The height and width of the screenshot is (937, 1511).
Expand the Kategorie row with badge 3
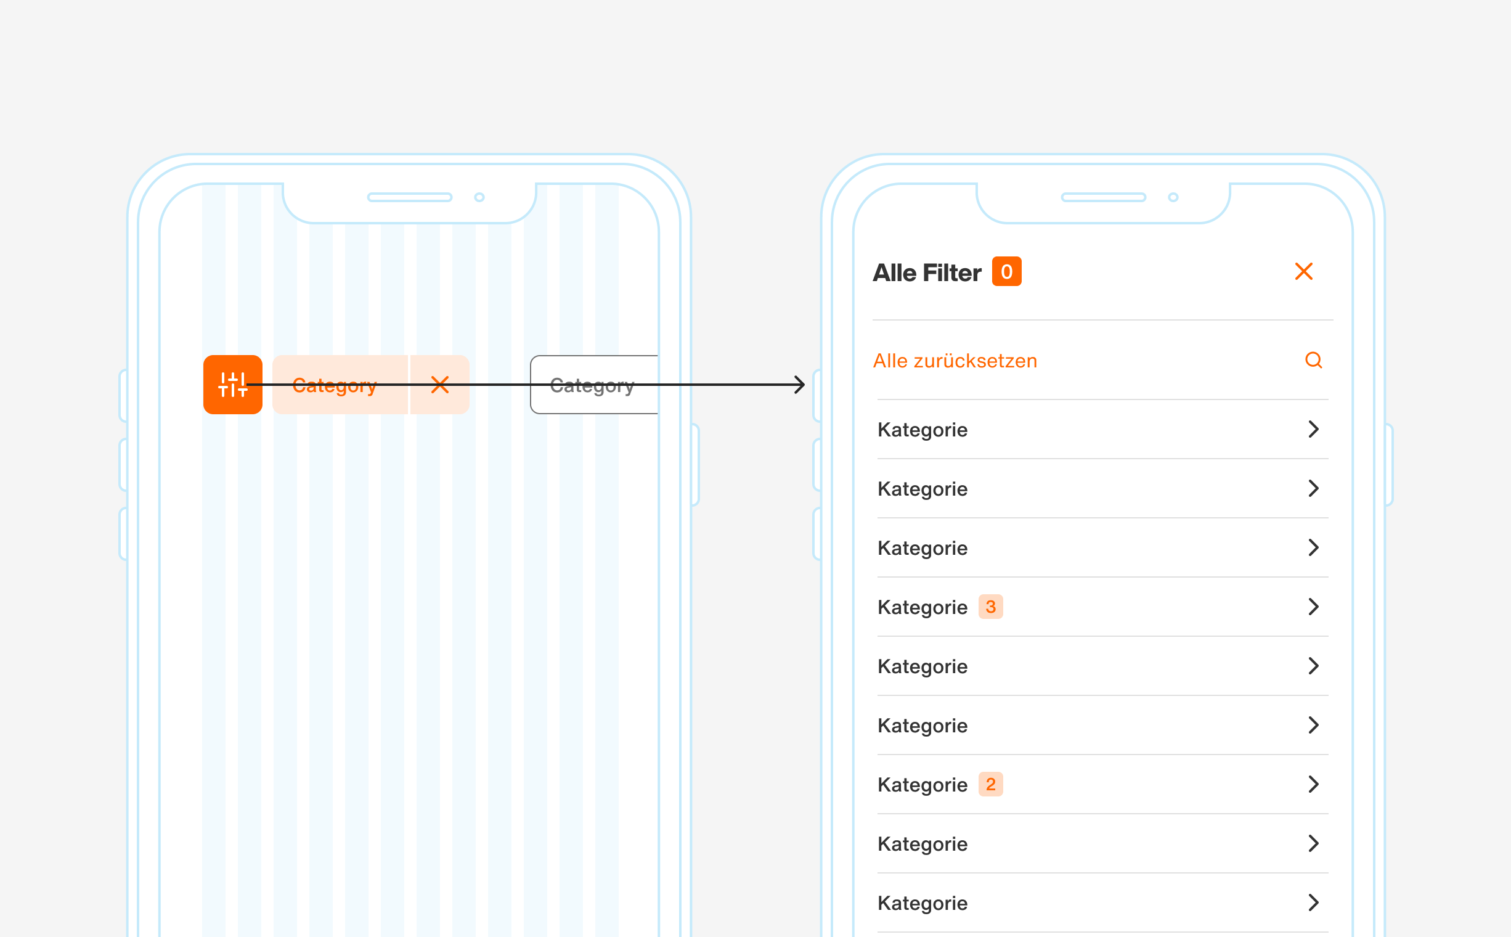click(x=1102, y=607)
